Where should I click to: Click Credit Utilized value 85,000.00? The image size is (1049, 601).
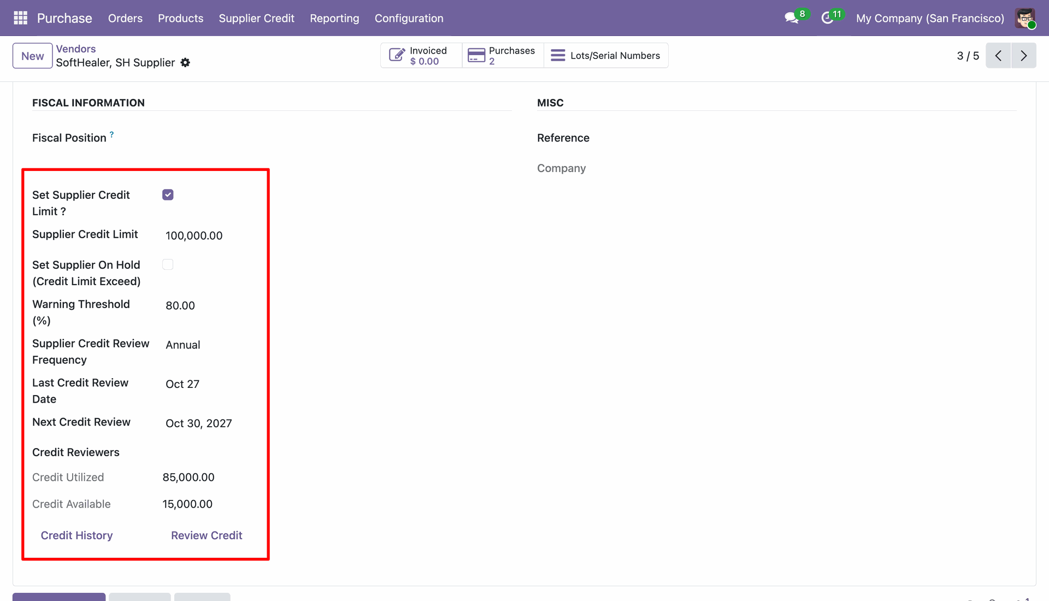(x=188, y=478)
